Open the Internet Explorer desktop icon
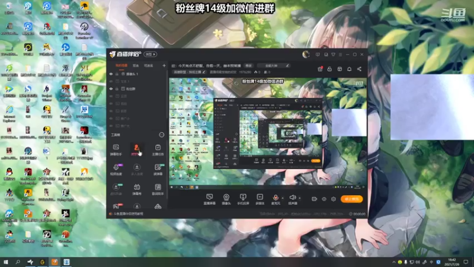This screenshot has width=474, height=267. click(x=9, y=112)
